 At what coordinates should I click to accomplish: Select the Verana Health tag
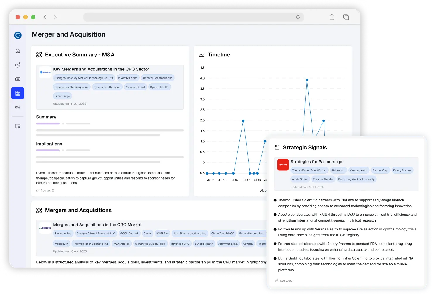point(359,170)
